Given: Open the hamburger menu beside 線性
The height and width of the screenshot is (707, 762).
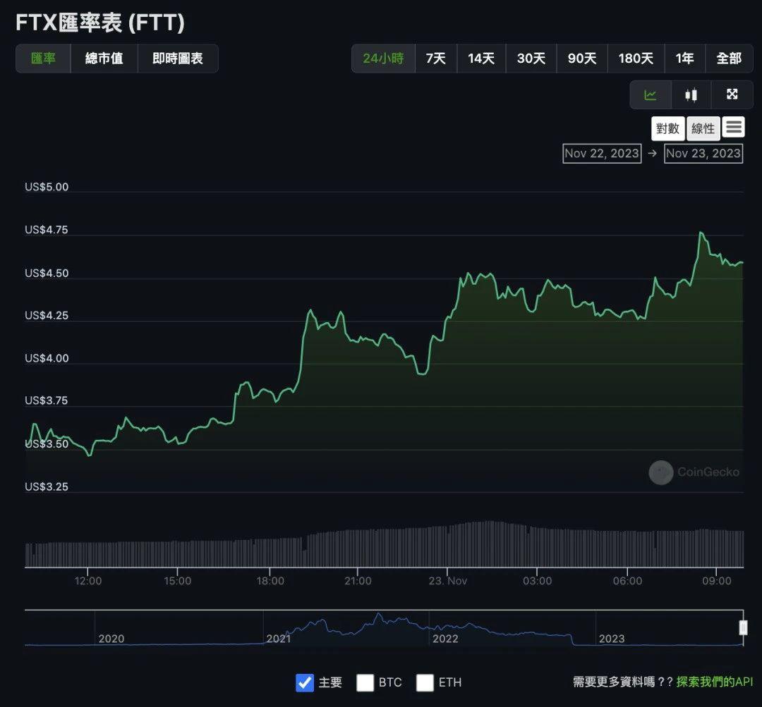Looking at the screenshot, I should tap(734, 128).
